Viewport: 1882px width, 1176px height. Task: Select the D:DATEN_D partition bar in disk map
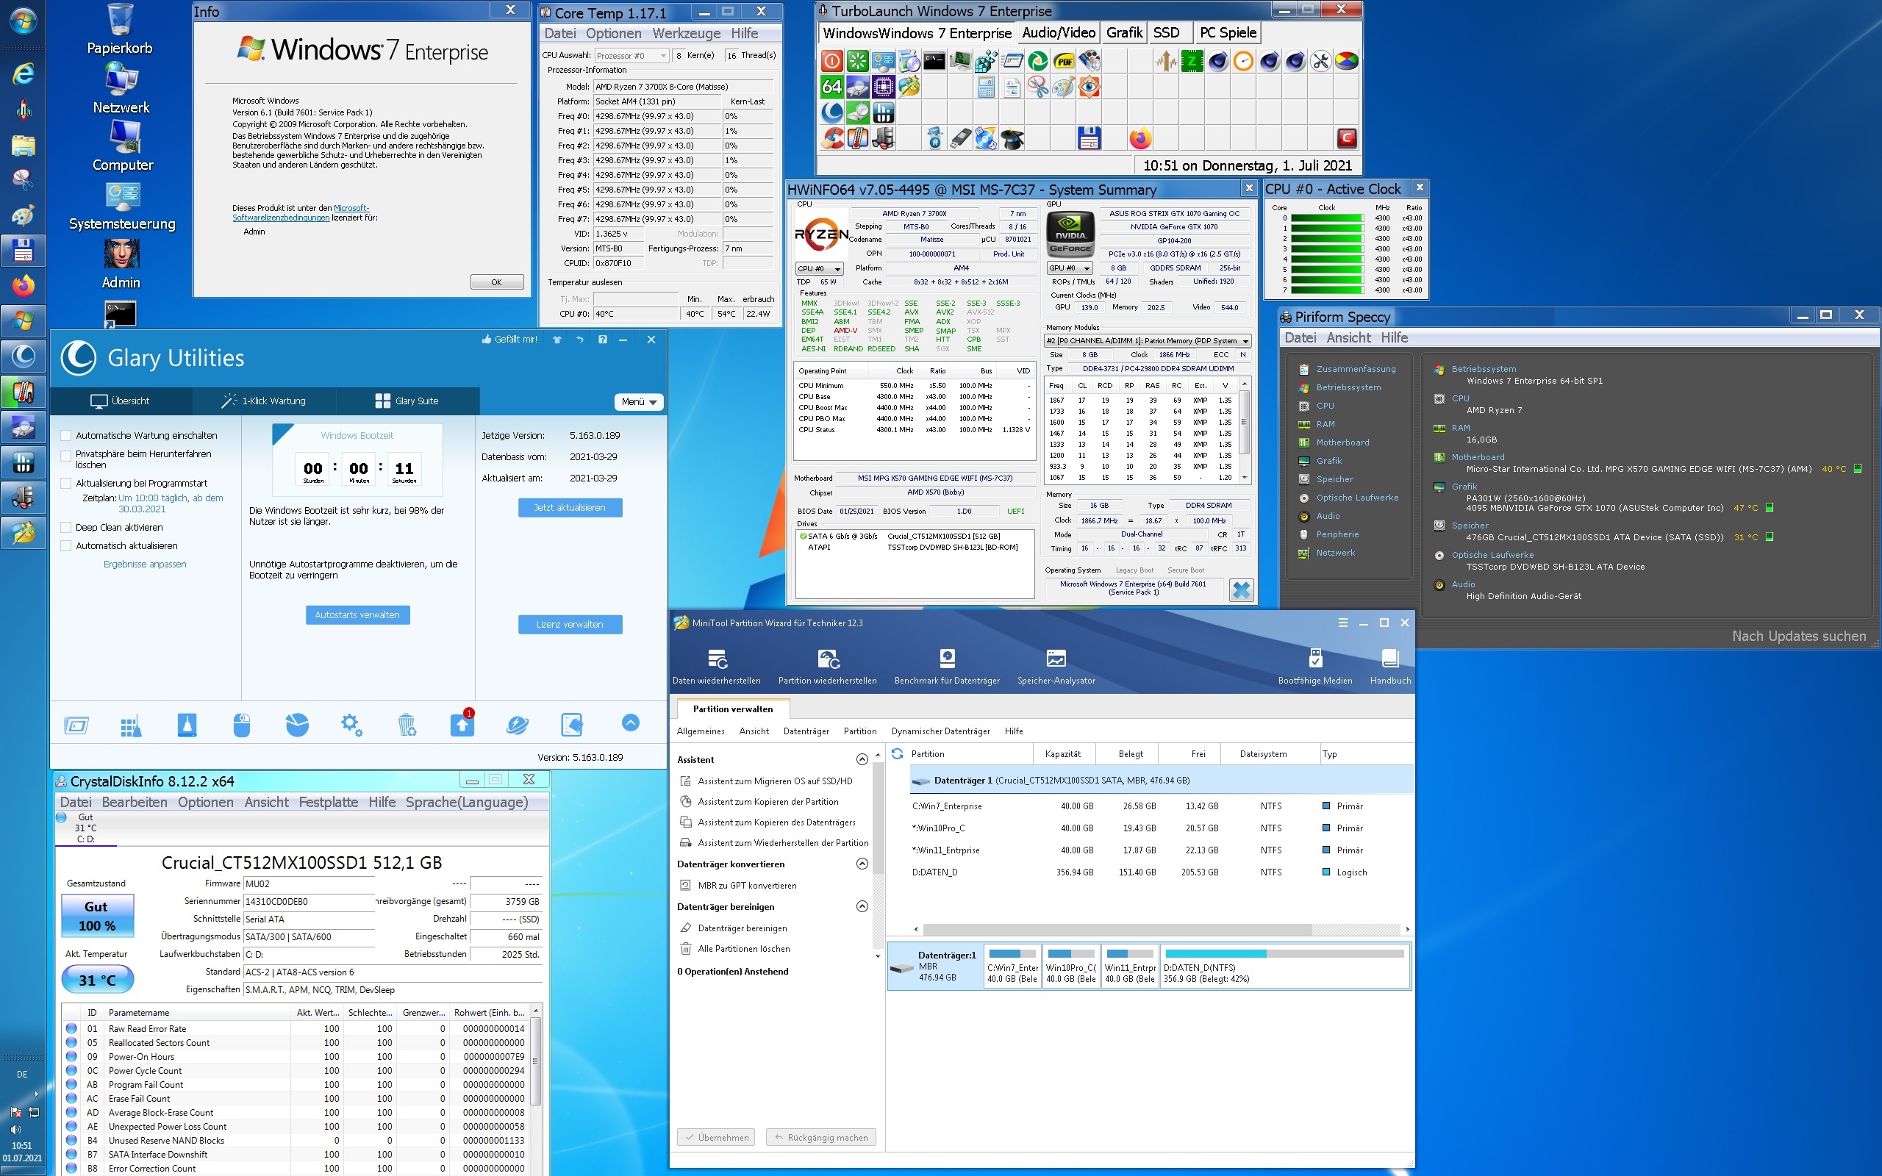[1284, 967]
